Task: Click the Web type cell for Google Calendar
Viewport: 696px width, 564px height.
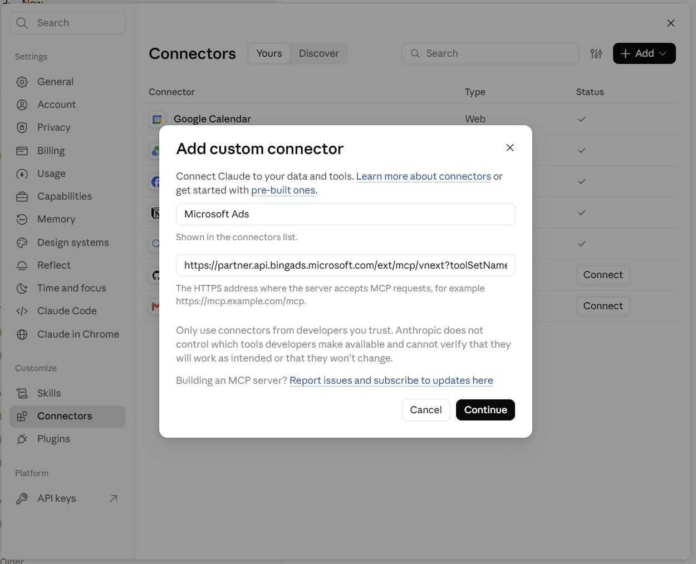Action: (475, 119)
